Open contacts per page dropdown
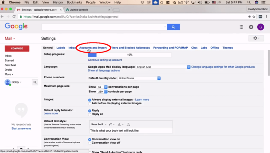The image size is (270, 153). pyautogui.click(x=102, y=92)
